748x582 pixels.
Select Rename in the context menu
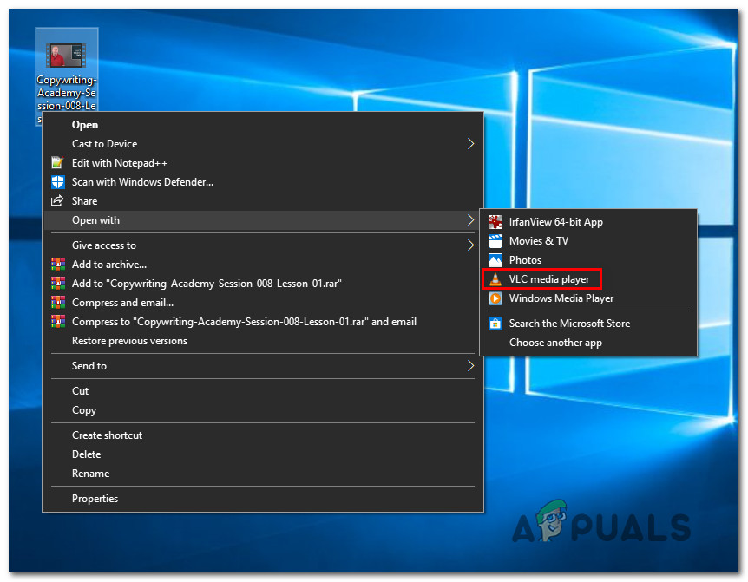(263, 474)
